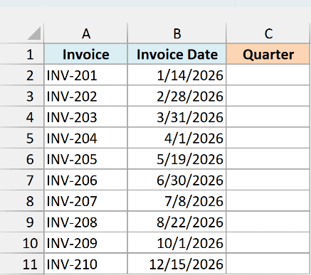
Task: Click empty Quarter cell for INV-208
Action: (268, 222)
